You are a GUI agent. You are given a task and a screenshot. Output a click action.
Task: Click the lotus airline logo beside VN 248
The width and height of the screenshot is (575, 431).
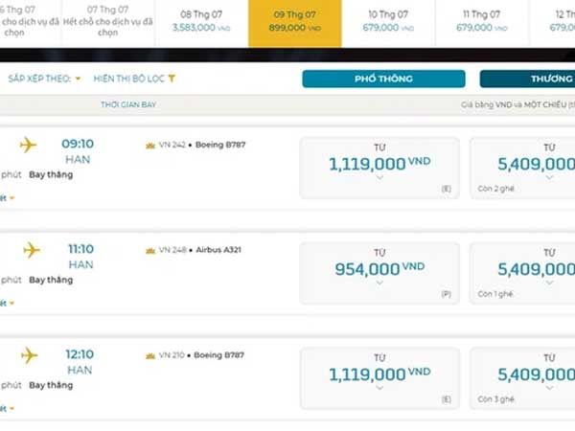(150, 251)
